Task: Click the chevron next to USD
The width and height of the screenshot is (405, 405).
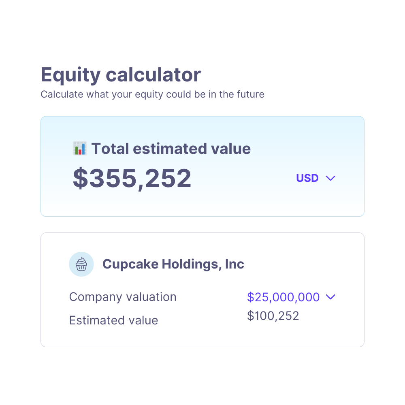Action: tap(330, 178)
